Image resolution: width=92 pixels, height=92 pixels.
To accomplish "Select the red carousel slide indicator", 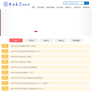I will pos(36,31).
